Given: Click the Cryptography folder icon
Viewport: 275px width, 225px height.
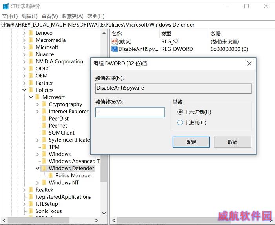Looking at the screenshot, I should [44, 104].
